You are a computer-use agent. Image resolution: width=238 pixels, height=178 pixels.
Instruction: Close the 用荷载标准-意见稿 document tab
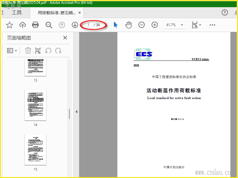[79, 13]
